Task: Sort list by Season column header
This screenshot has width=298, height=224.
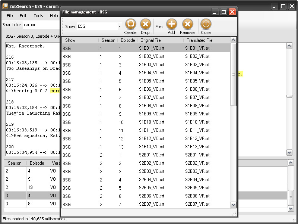Action: tap(108, 40)
